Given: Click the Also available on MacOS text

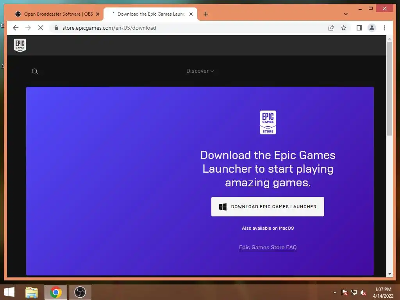Looking at the screenshot, I should coord(268,228).
